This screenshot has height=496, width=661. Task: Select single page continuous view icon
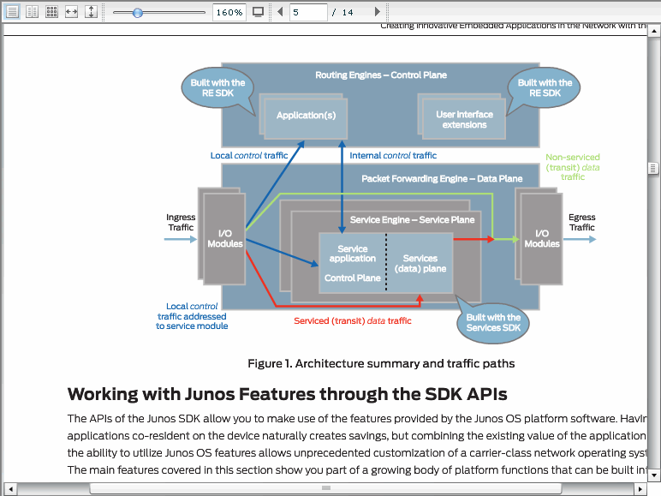[x=12, y=12]
